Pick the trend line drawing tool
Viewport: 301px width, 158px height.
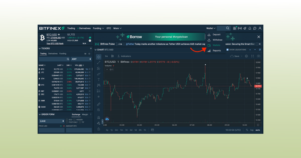99,62
